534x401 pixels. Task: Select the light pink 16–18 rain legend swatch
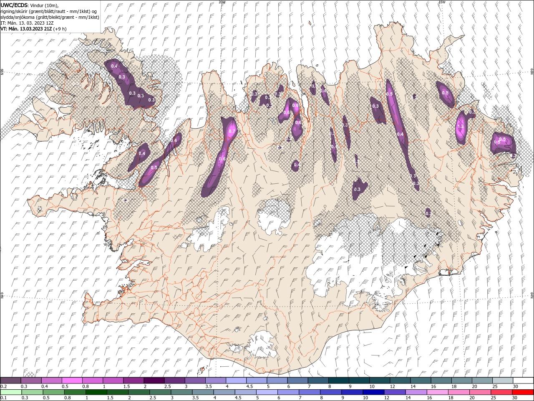coord(437,392)
